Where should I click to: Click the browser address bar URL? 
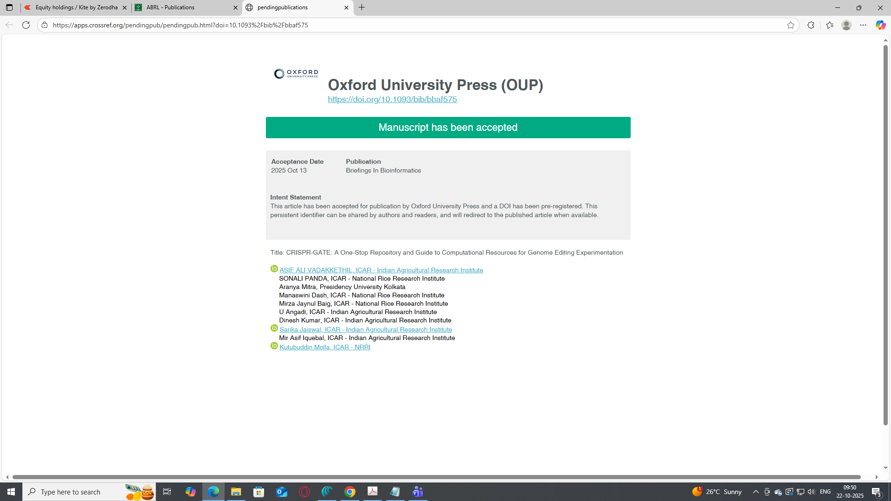180,25
